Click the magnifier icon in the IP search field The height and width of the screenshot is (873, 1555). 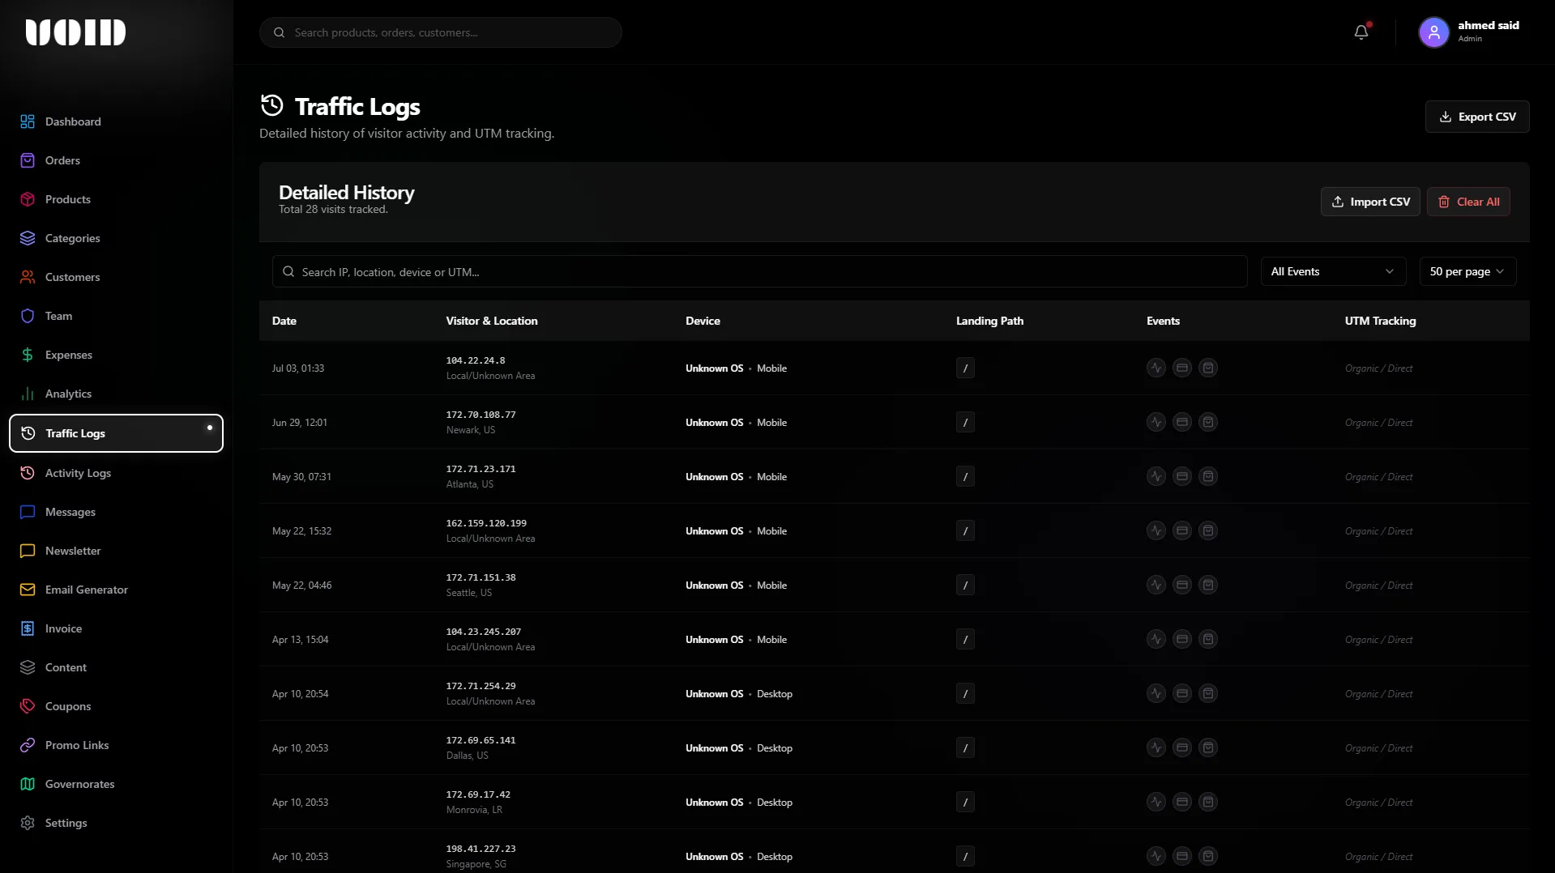(x=288, y=272)
